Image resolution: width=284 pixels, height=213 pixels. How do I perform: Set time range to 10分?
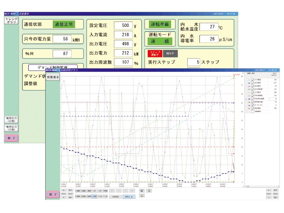coord(105,196)
